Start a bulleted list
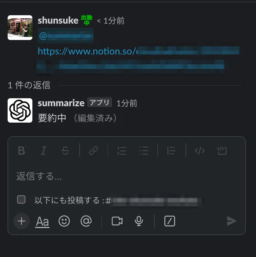This screenshot has height=257, width=256. [144, 150]
